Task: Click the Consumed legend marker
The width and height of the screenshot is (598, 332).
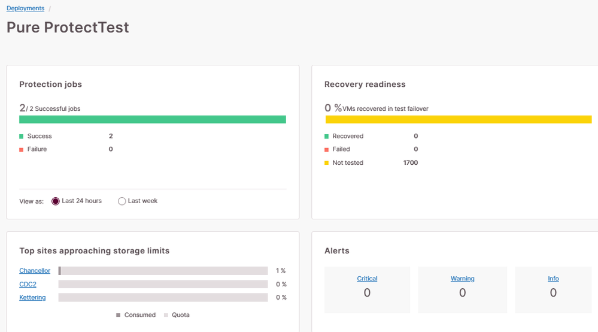Action: click(119, 315)
